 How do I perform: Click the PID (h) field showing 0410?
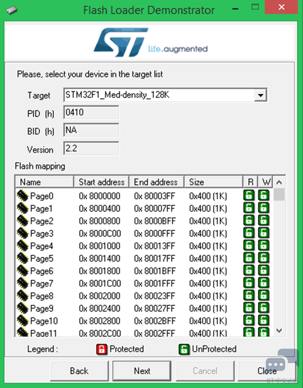coord(91,112)
